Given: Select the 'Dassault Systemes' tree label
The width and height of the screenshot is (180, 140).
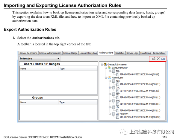Looking at the screenshot, I should [117, 65].
